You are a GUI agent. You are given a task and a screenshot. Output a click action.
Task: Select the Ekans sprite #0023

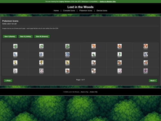[120, 71]
